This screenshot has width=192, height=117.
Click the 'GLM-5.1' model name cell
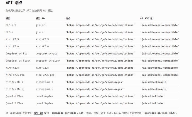coord(11,25)
